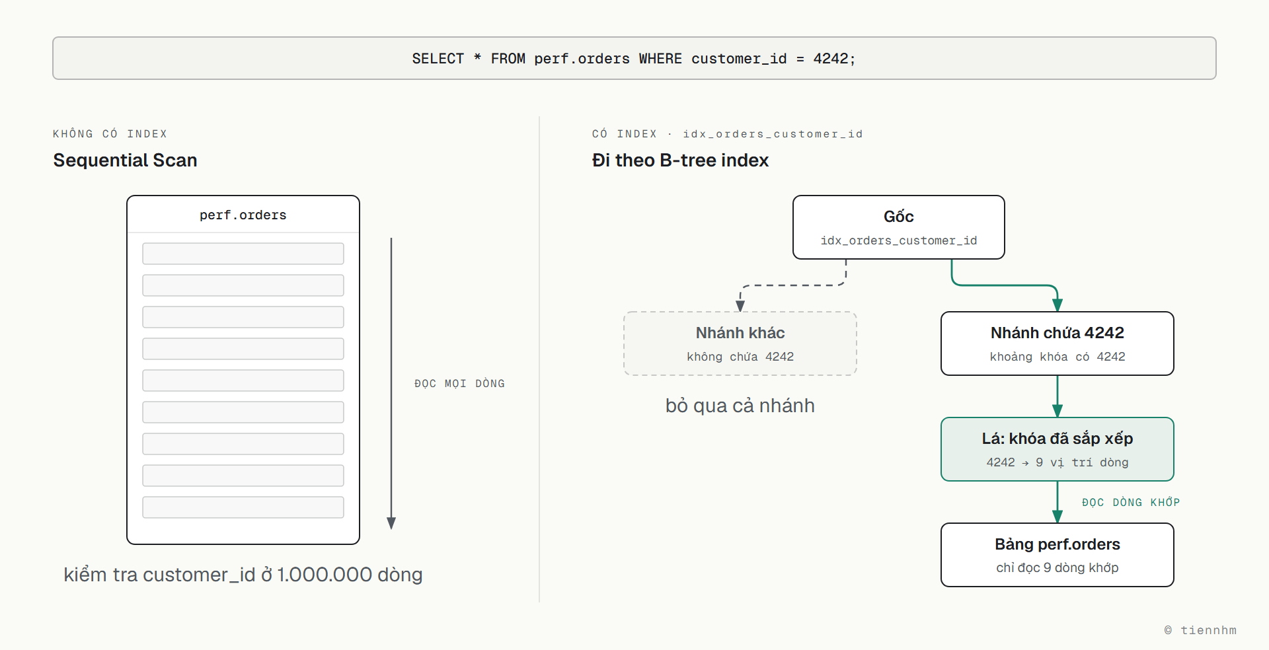This screenshot has height=650, width=1269.
Task: Click the 'perf.orders' table header
Action: [243, 215]
